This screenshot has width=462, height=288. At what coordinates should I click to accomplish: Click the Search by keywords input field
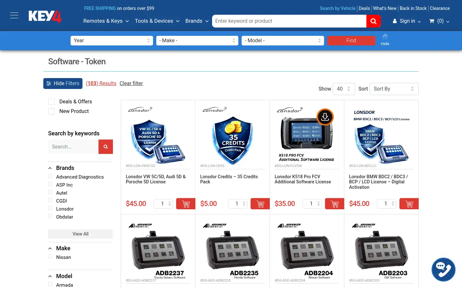73,147
